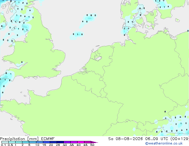The height and width of the screenshot is (146, 189).
Task: Click the legend value '20'
Action: tap(51, 145)
